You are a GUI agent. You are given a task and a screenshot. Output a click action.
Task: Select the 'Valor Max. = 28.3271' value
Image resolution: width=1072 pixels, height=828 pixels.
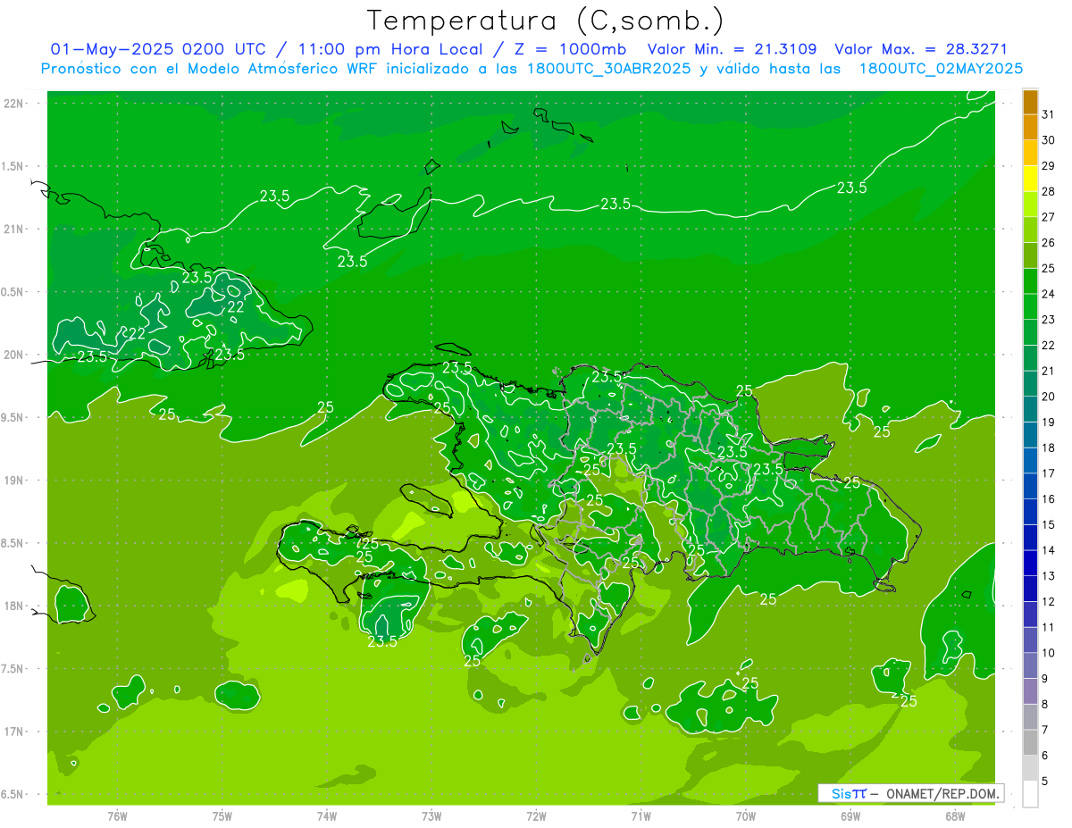[920, 49]
